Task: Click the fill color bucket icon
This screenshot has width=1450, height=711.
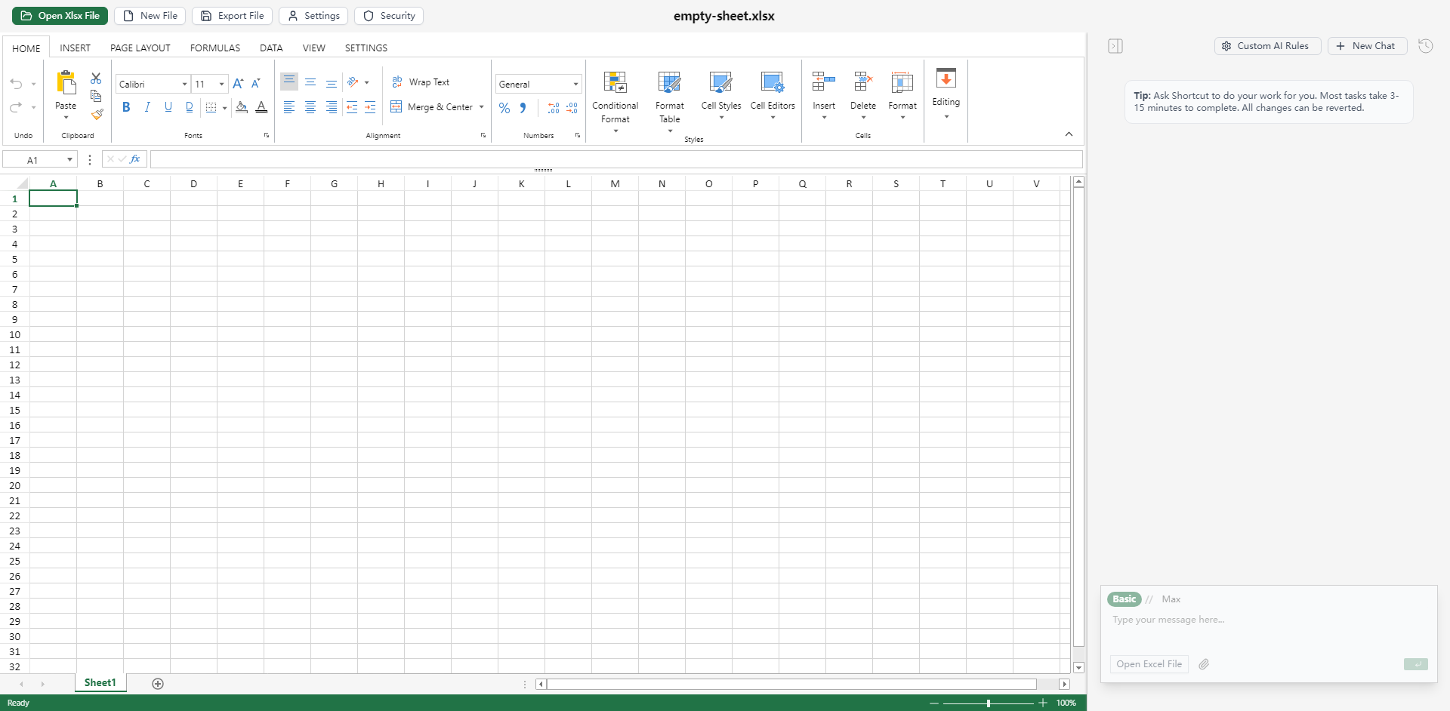Action: [241, 107]
